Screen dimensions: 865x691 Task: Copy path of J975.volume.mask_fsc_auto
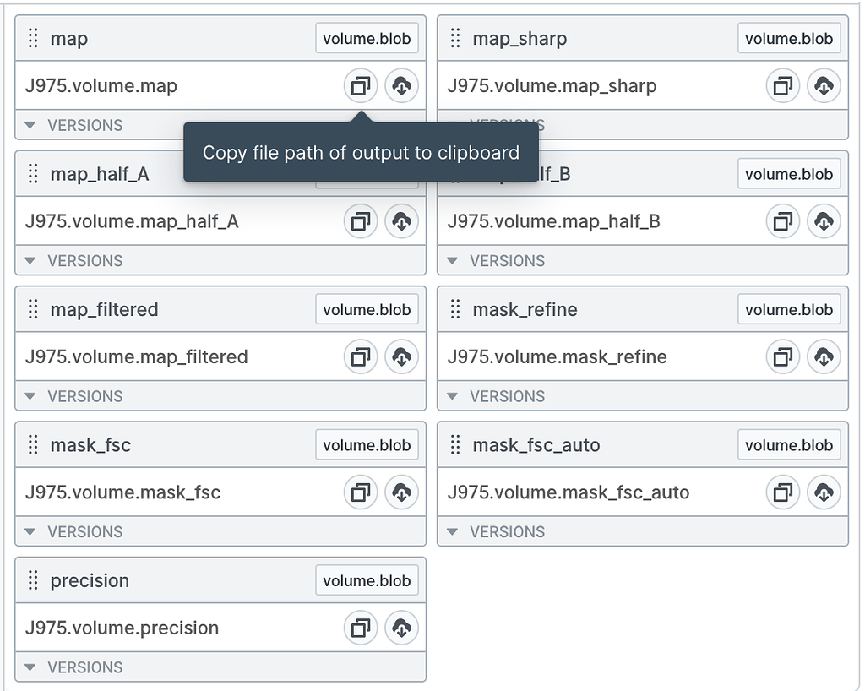(x=783, y=492)
